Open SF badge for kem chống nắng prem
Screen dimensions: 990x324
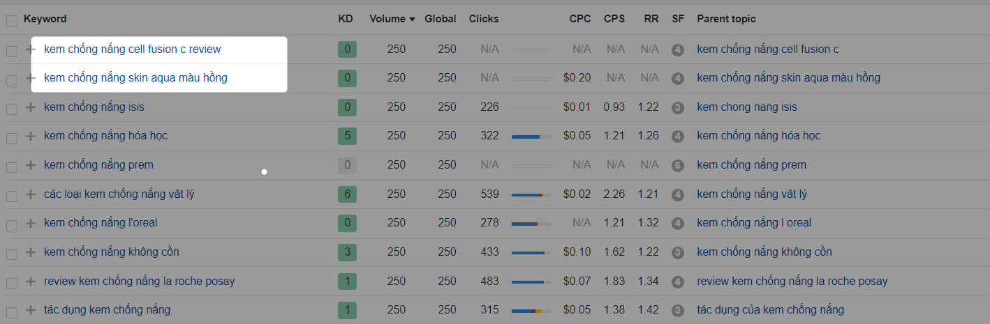[677, 166]
